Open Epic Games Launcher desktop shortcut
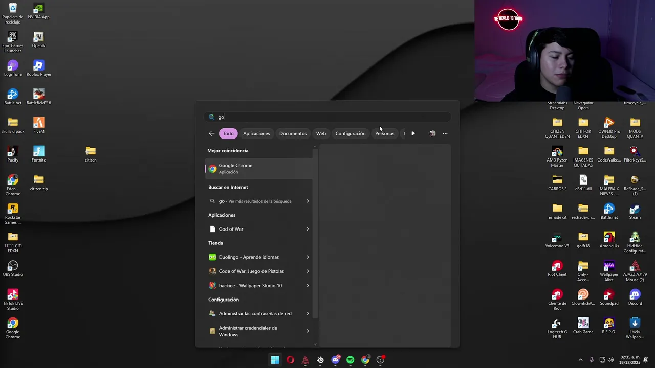Viewport: 655px width, 368px height. click(x=13, y=42)
